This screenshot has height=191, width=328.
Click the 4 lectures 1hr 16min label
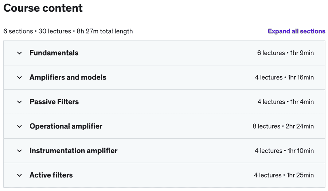click(x=284, y=77)
